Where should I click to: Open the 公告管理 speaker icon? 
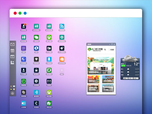[24, 103]
